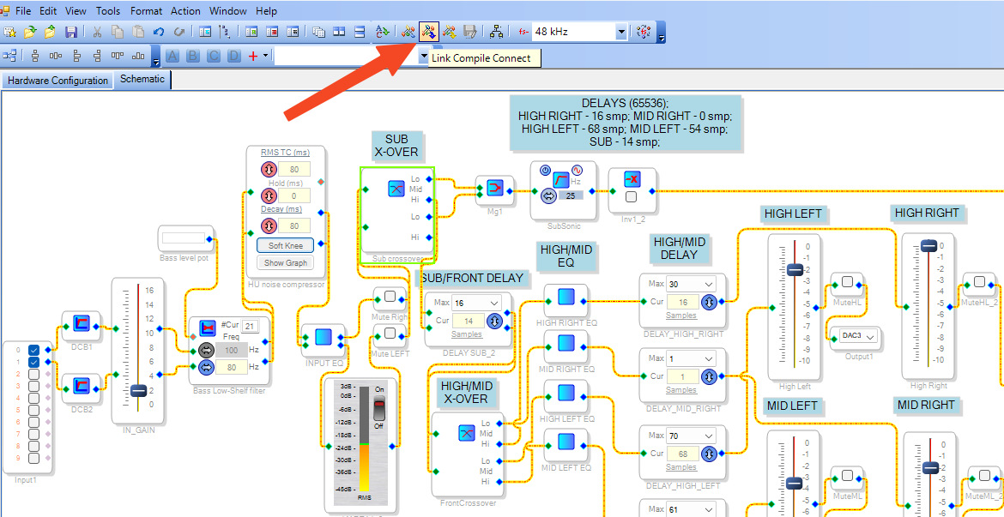Enable Input1 channel 2 checkbox
This screenshot has height=517, width=1004.
[x=34, y=375]
